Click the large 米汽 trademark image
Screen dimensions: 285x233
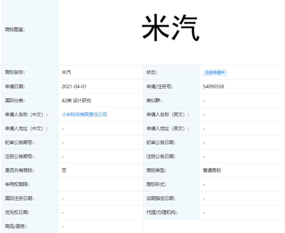click(171, 28)
